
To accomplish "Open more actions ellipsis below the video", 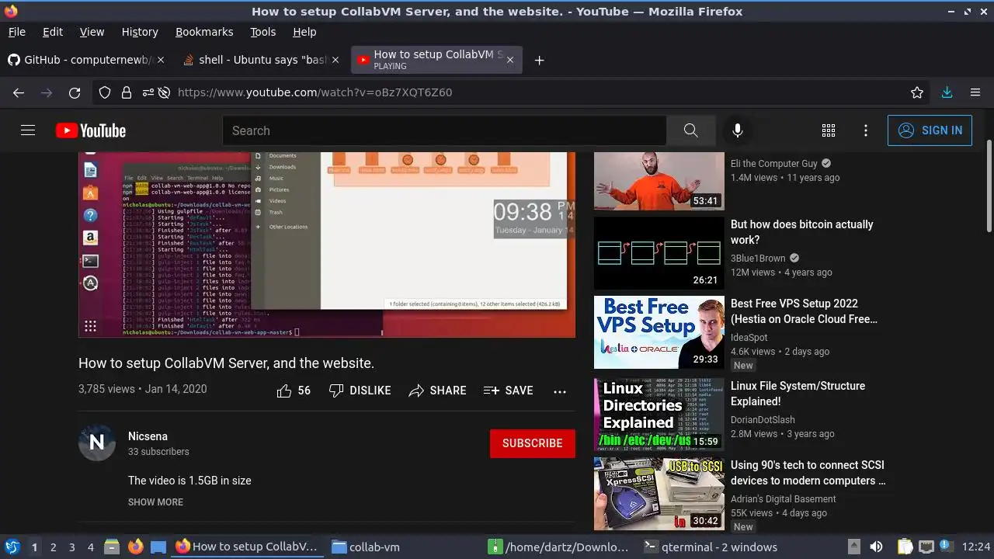I will tap(560, 391).
